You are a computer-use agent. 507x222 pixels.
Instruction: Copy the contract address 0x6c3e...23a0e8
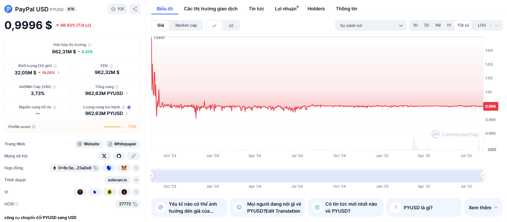96,168
